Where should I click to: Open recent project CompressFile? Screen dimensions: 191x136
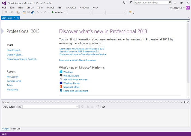click(14, 81)
